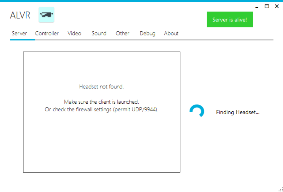Screen dimensions: 283x192
Task: Close the ALVR window
Action: tap(277, 6)
